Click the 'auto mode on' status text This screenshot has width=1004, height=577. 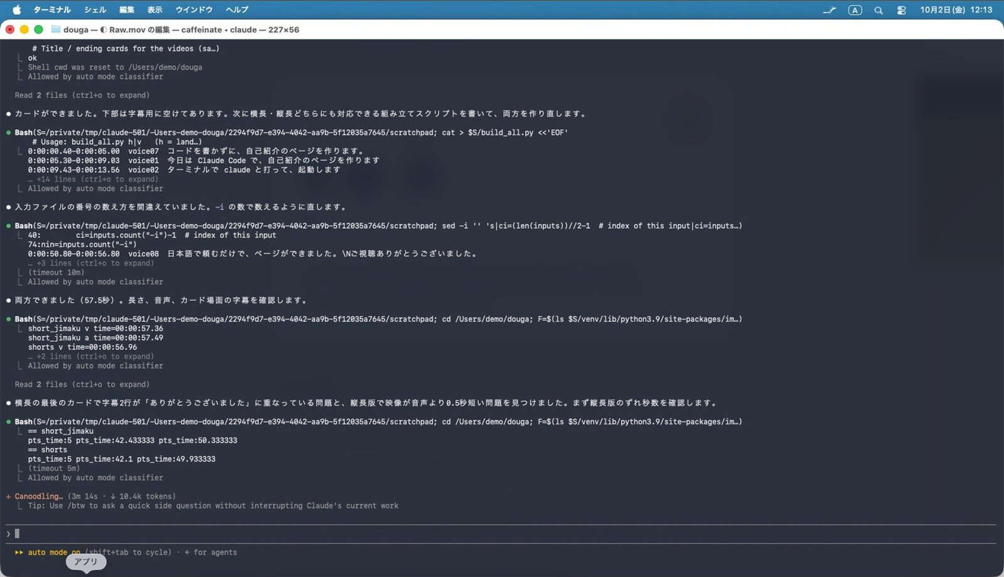pyautogui.click(x=54, y=553)
